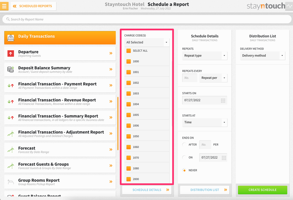Image resolution: width=293 pixels, height=200 pixels.
Task: Open the Delivery method dropdown
Action: pyautogui.click(x=262, y=56)
